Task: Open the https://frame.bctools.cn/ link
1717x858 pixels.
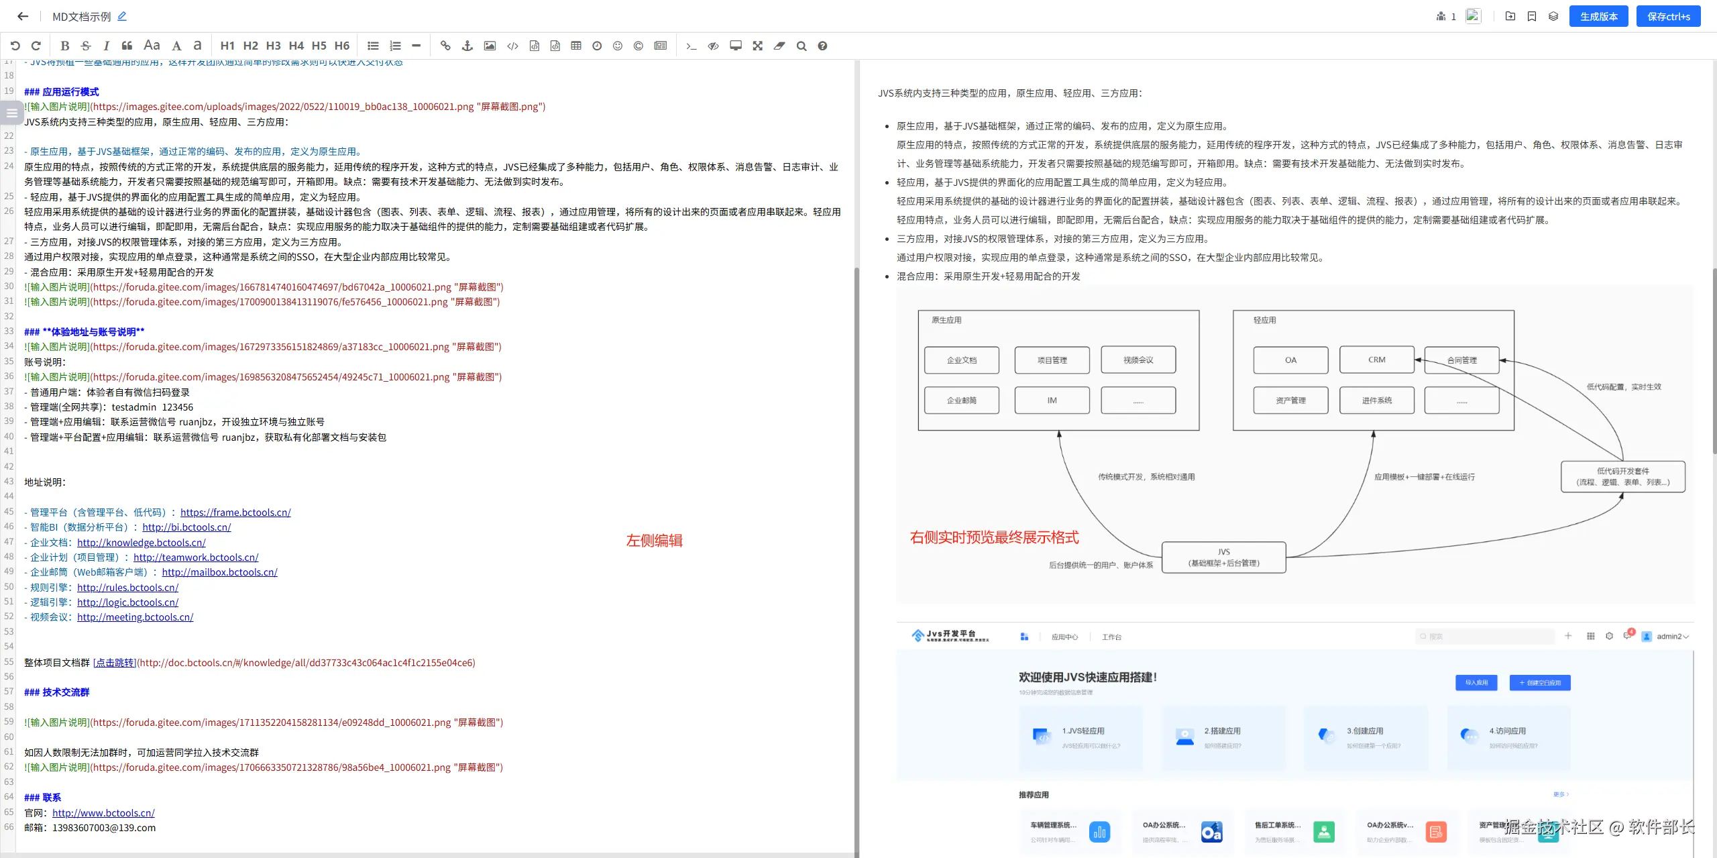Action: pos(235,513)
